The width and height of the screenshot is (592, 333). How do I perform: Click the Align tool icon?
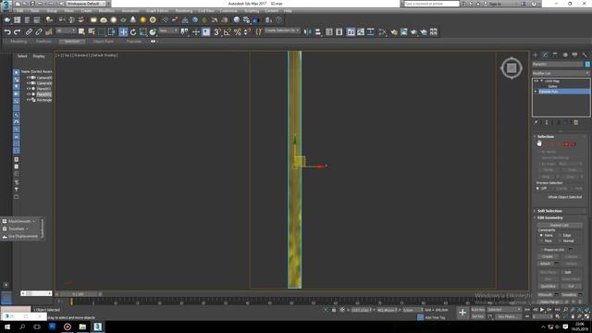click(318, 32)
